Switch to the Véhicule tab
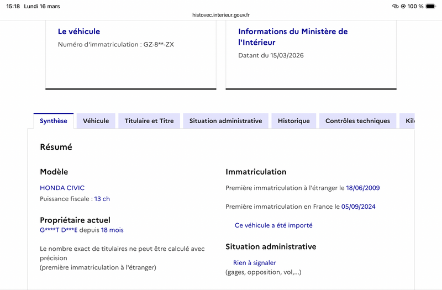This screenshot has width=442, height=290. (x=96, y=121)
